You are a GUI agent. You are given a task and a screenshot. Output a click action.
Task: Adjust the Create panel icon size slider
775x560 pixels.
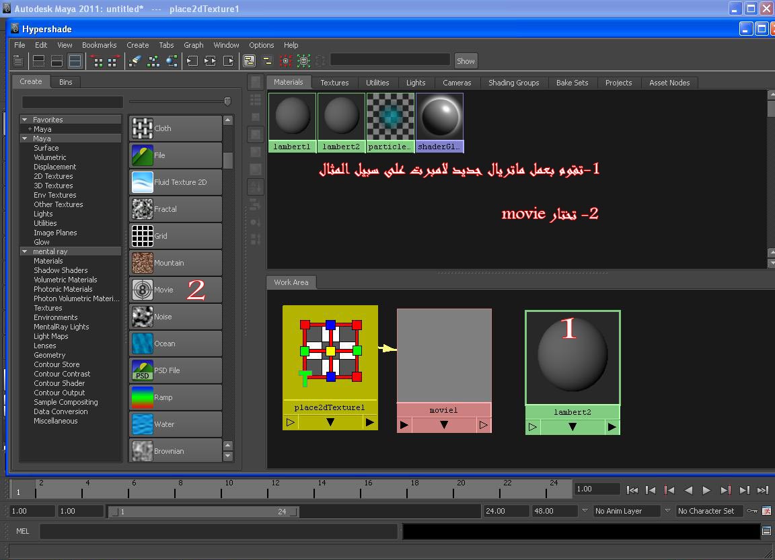[x=227, y=102]
